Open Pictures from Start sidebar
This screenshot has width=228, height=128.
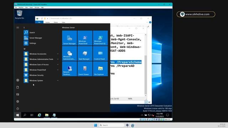coord(17,94)
